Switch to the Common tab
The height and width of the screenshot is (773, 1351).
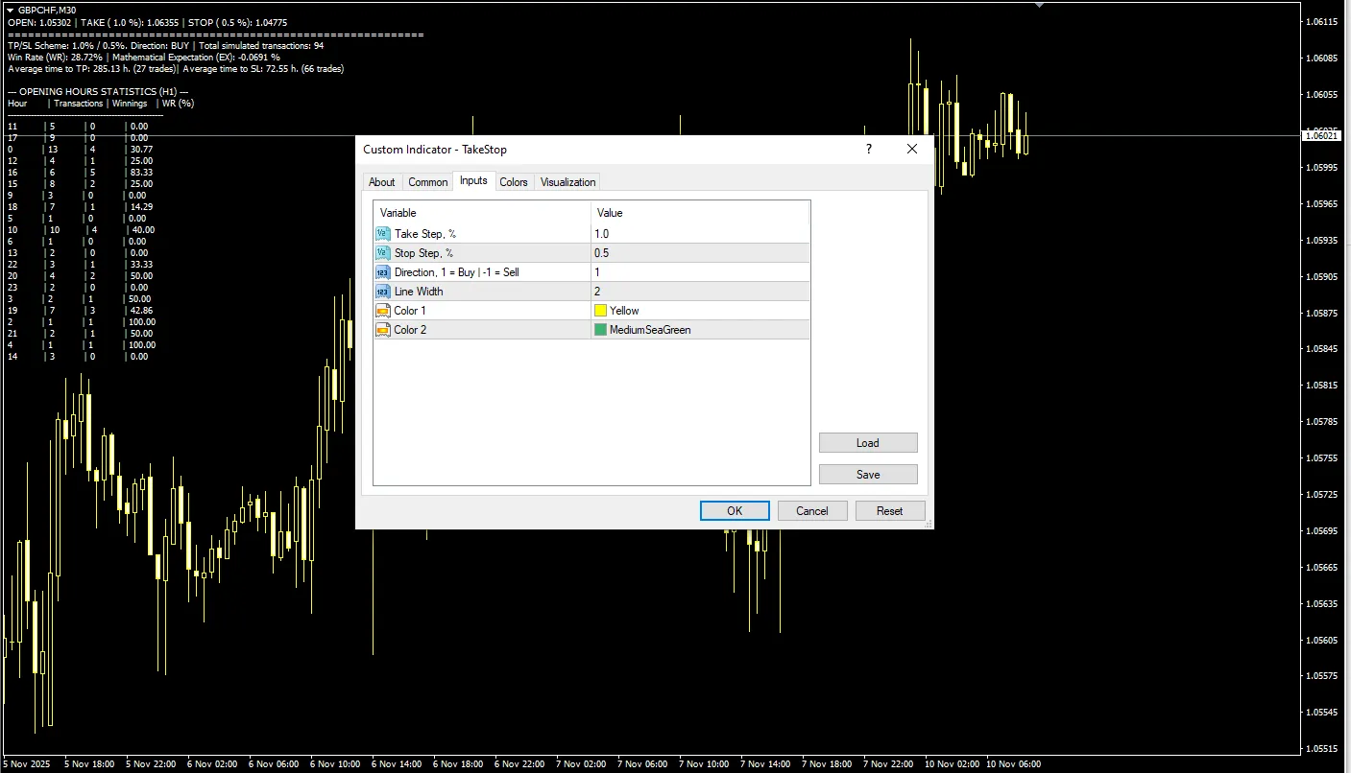coord(427,182)
